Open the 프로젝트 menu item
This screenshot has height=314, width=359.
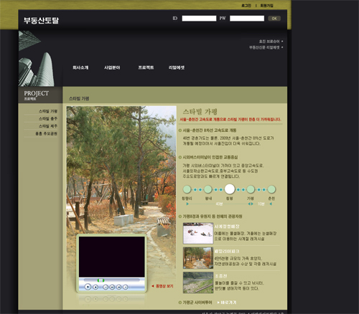click(146, 67)
